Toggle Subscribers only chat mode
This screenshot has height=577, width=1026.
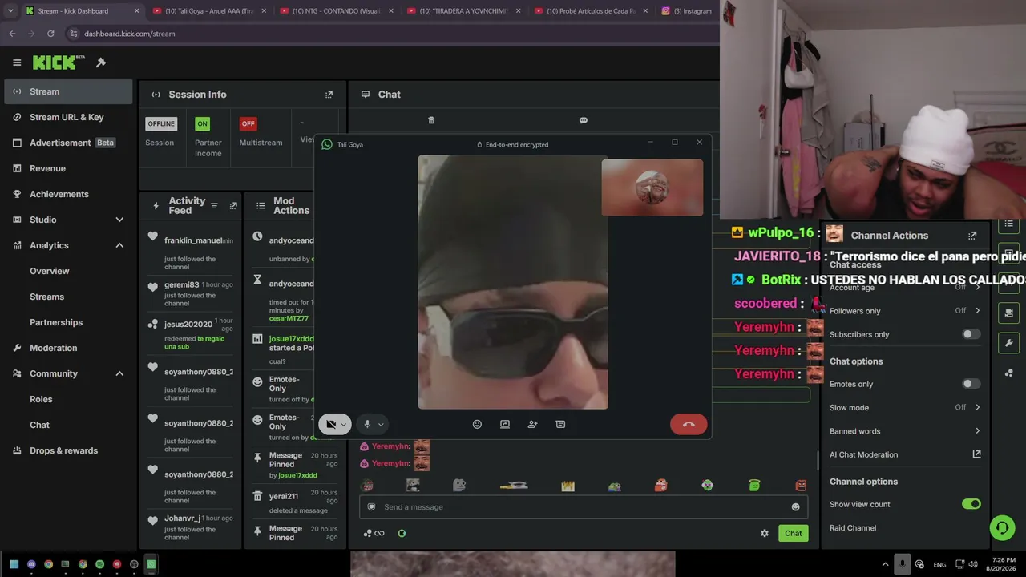[x=971, y=334]
